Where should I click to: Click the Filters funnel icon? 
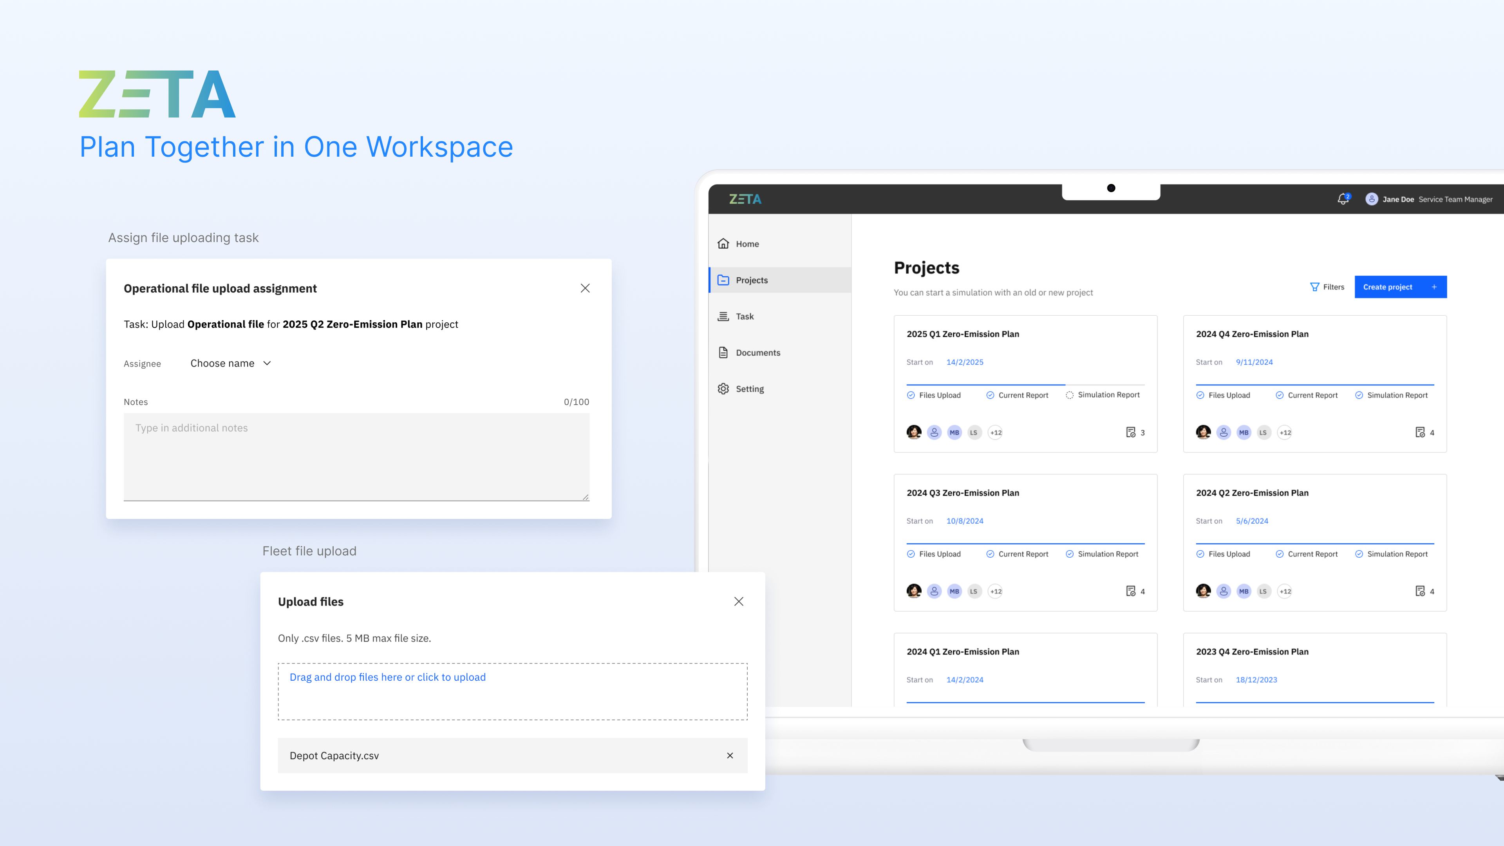(x=1314, y=287)
